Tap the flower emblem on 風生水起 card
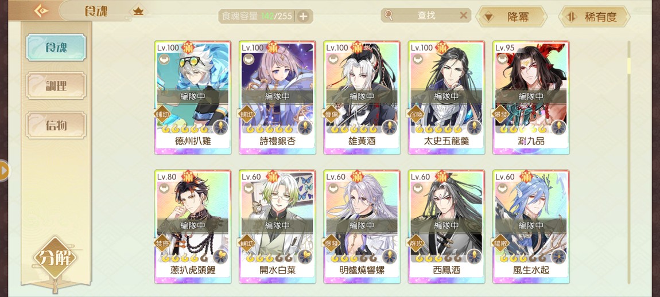 click(559, 256)
